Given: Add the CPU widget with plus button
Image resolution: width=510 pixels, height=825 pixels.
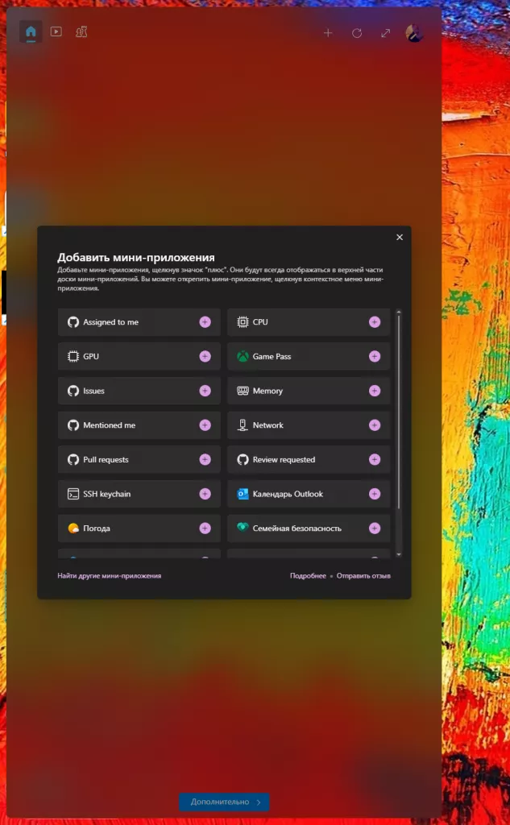Looking at the screenshot, I should [x=374, y=322].
